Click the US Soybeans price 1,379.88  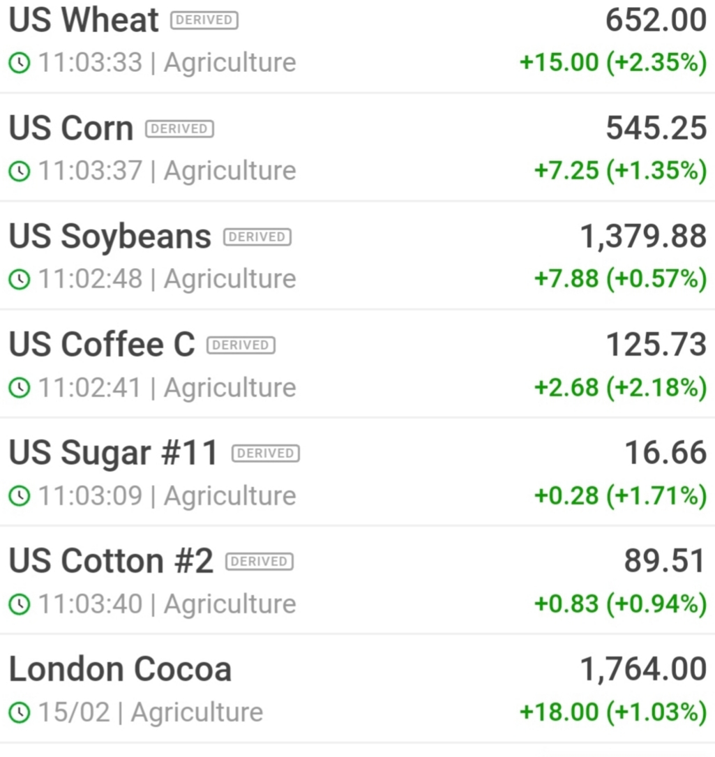click(x=643, y=237)
